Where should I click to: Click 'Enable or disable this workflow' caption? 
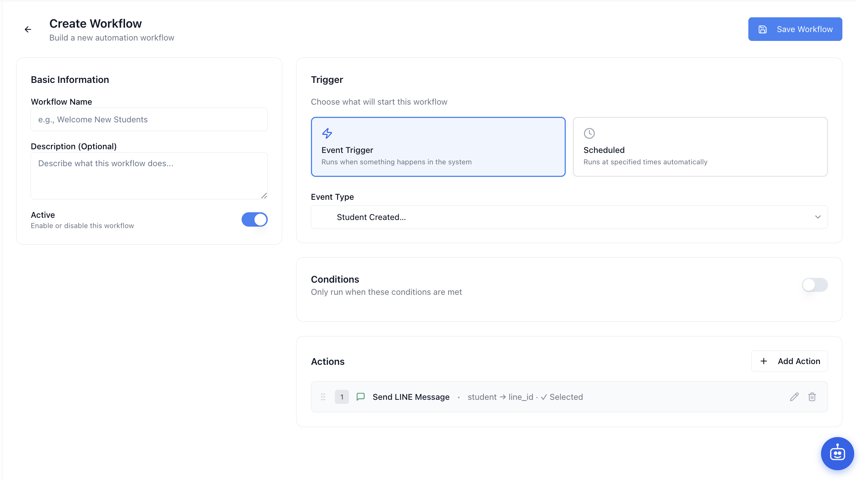(82, 226)
